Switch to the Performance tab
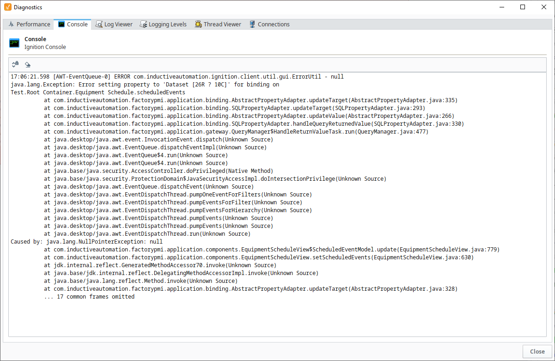 point(29,24)
